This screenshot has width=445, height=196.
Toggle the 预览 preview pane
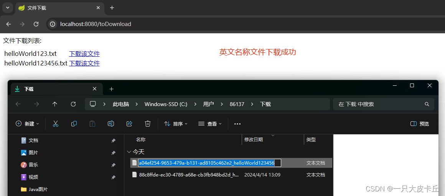(420, 124)
